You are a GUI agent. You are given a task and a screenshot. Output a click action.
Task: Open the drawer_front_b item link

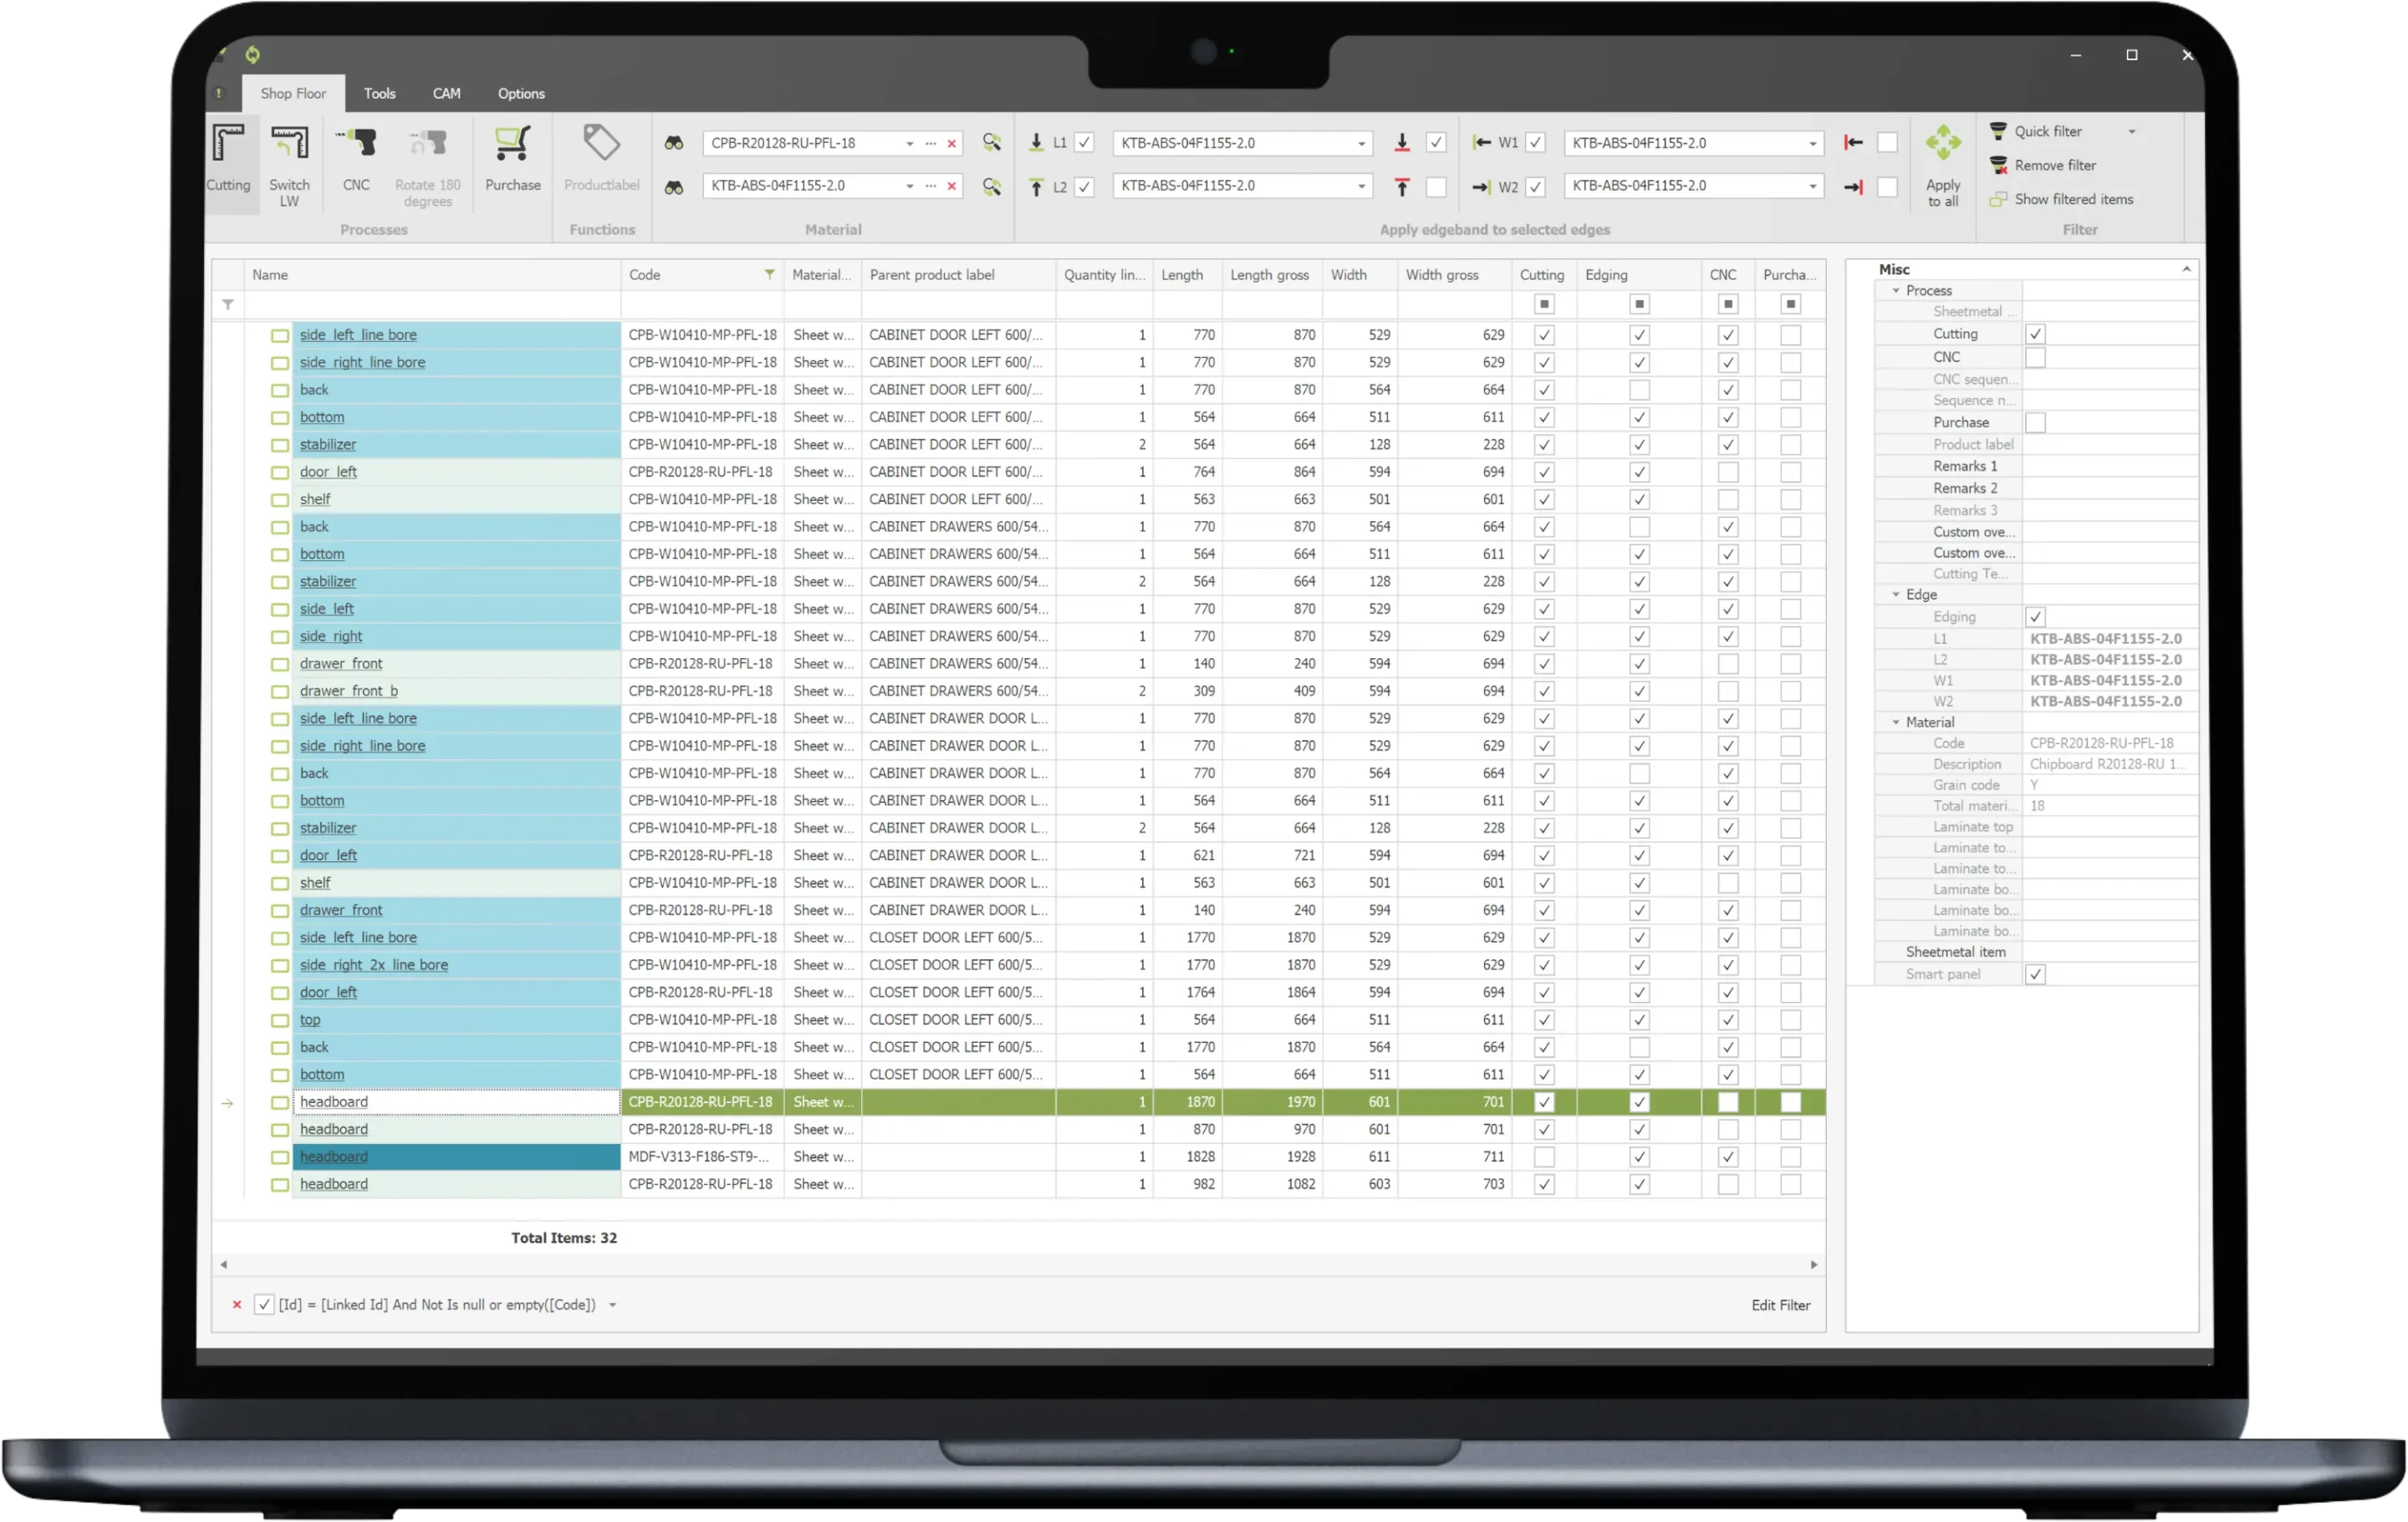(348, 691)
